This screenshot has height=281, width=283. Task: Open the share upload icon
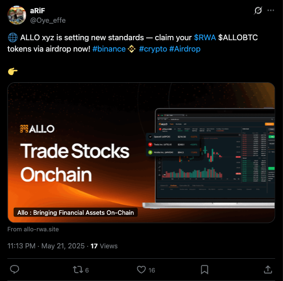click(x=268, y=270)
